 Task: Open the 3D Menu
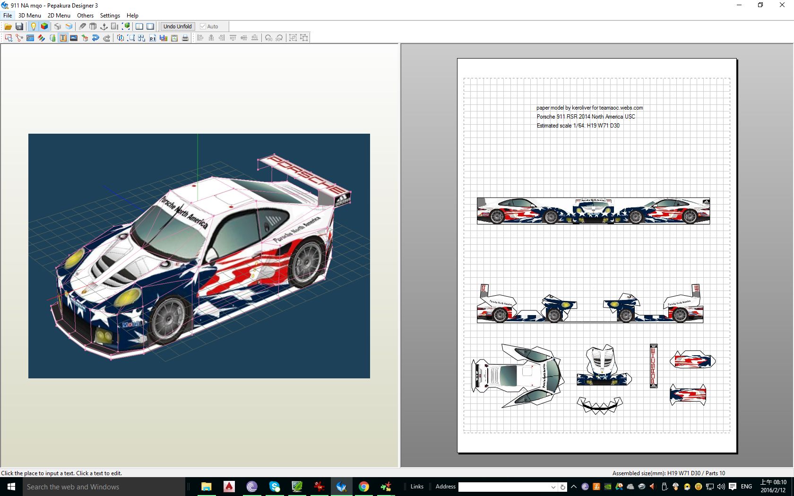click(x=29, y=16)
